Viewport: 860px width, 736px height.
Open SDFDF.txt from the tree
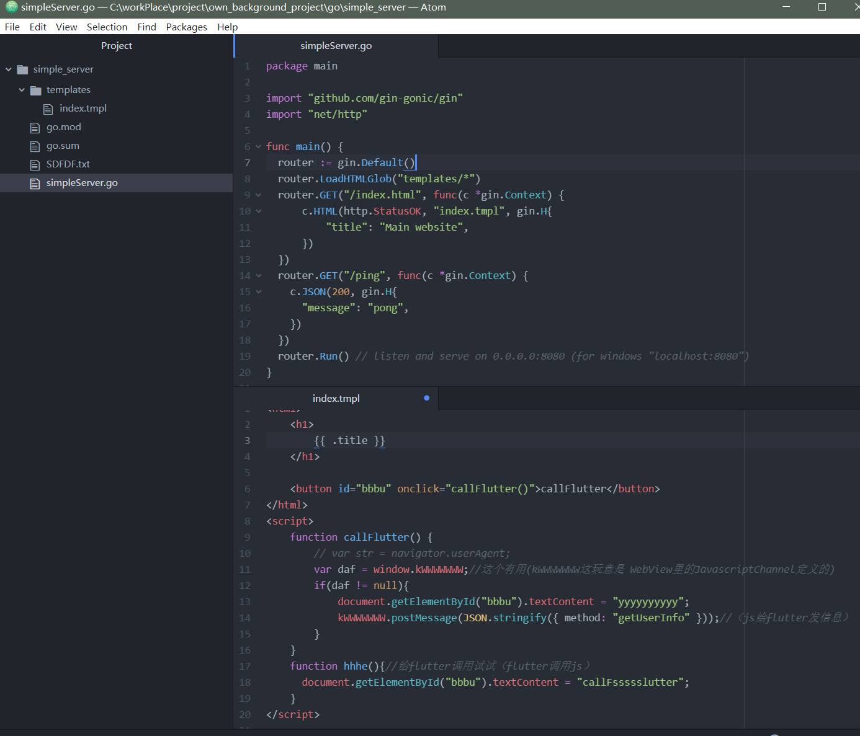68,164
